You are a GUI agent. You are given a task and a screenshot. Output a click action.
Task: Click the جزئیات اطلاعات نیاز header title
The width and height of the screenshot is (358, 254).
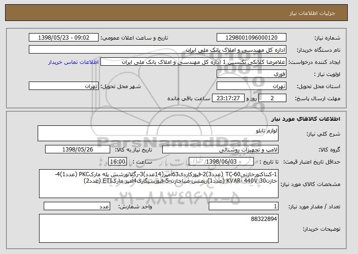(312, 13)
